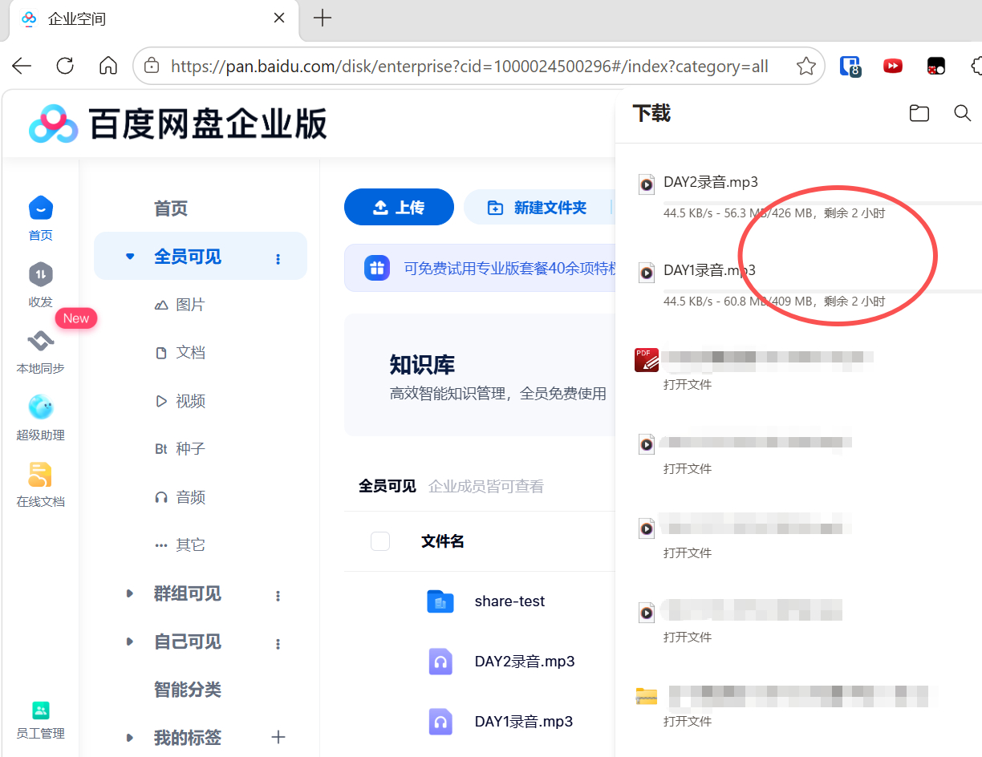
Task: Bookmark the page with the star icon
Action: (806, 66)
